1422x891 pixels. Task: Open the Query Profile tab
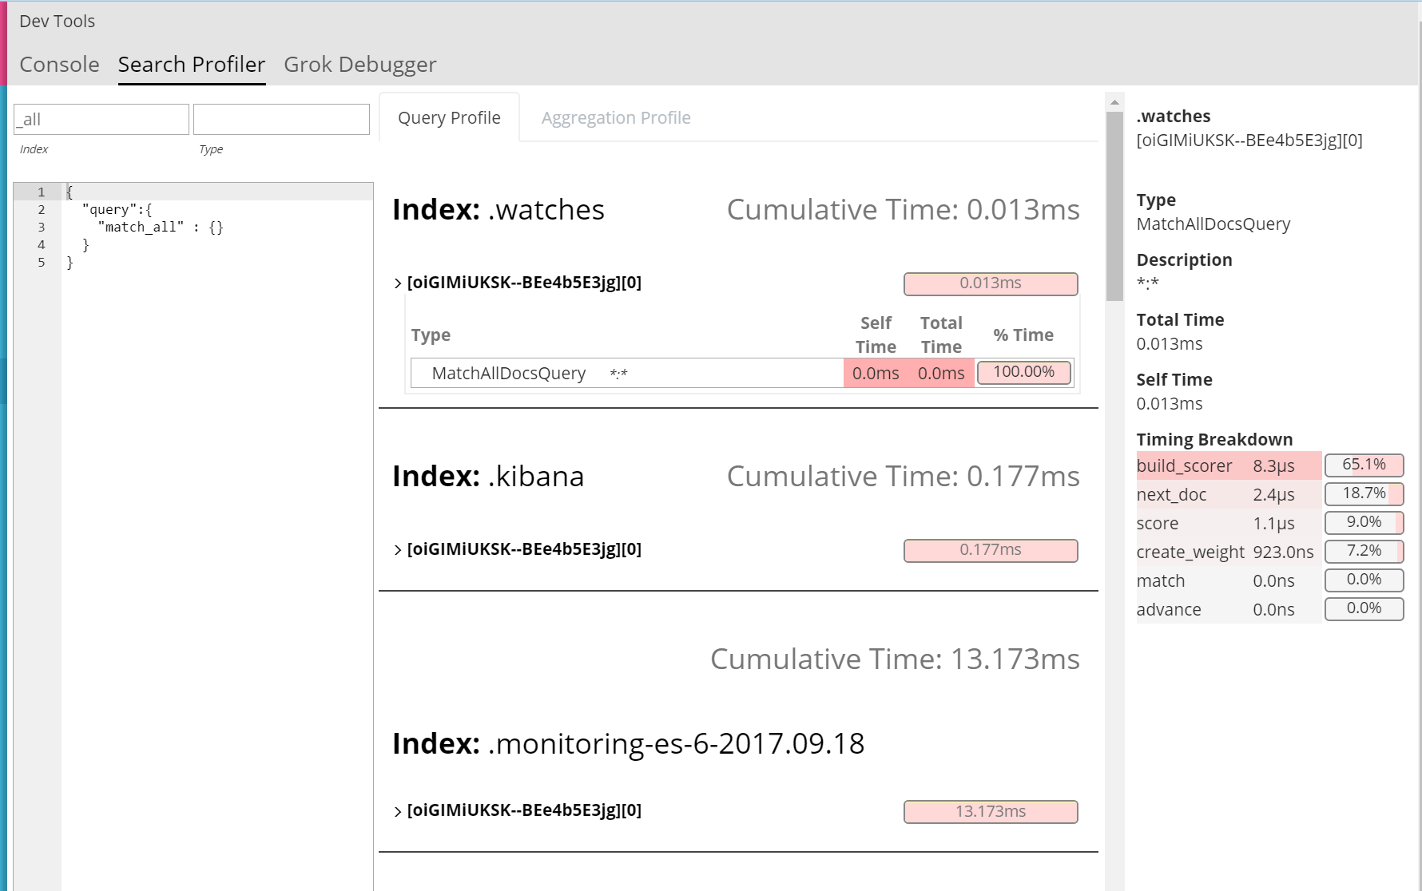pos(449,117)
